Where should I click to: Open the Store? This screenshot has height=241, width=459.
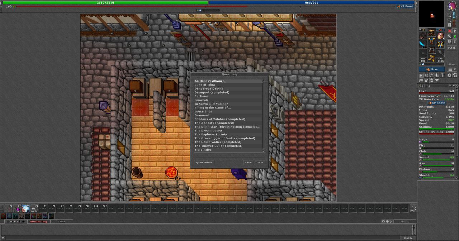point(432,69)
